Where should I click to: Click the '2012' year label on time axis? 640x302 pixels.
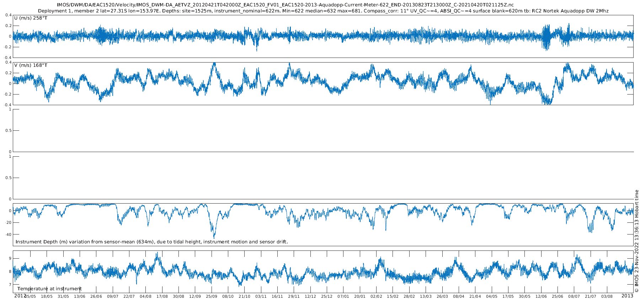[20, 296]
